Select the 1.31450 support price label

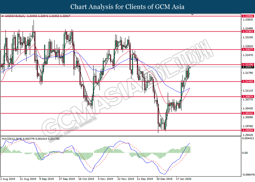(x=248, y=82)
